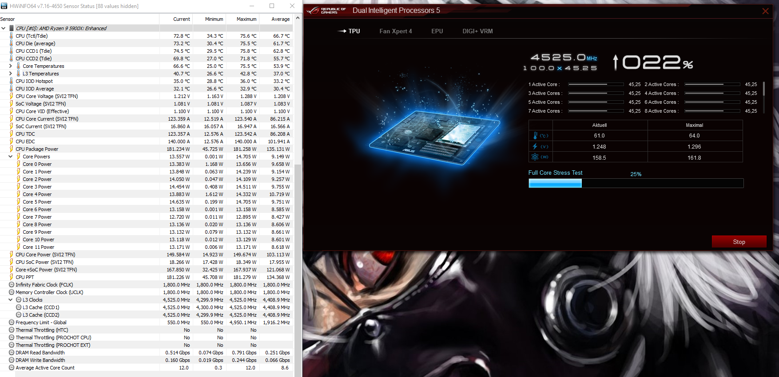Click the Average column header
The image size is (779, 377).
click(276, 19)
